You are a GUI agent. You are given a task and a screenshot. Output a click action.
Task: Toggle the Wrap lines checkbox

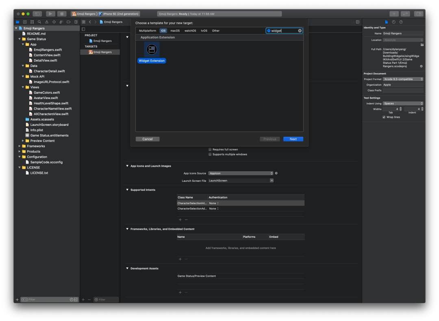click(x=384, y=117)
